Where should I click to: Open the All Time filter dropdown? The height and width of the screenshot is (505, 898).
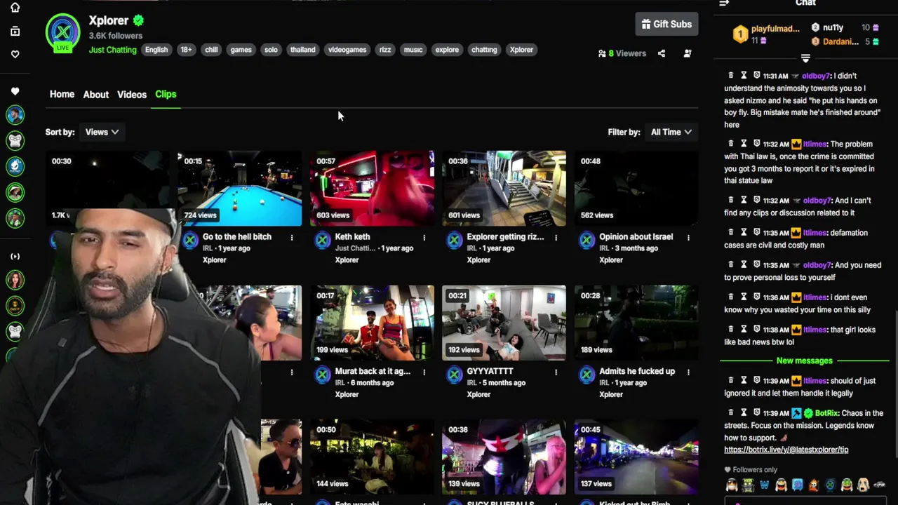point(671,132)
